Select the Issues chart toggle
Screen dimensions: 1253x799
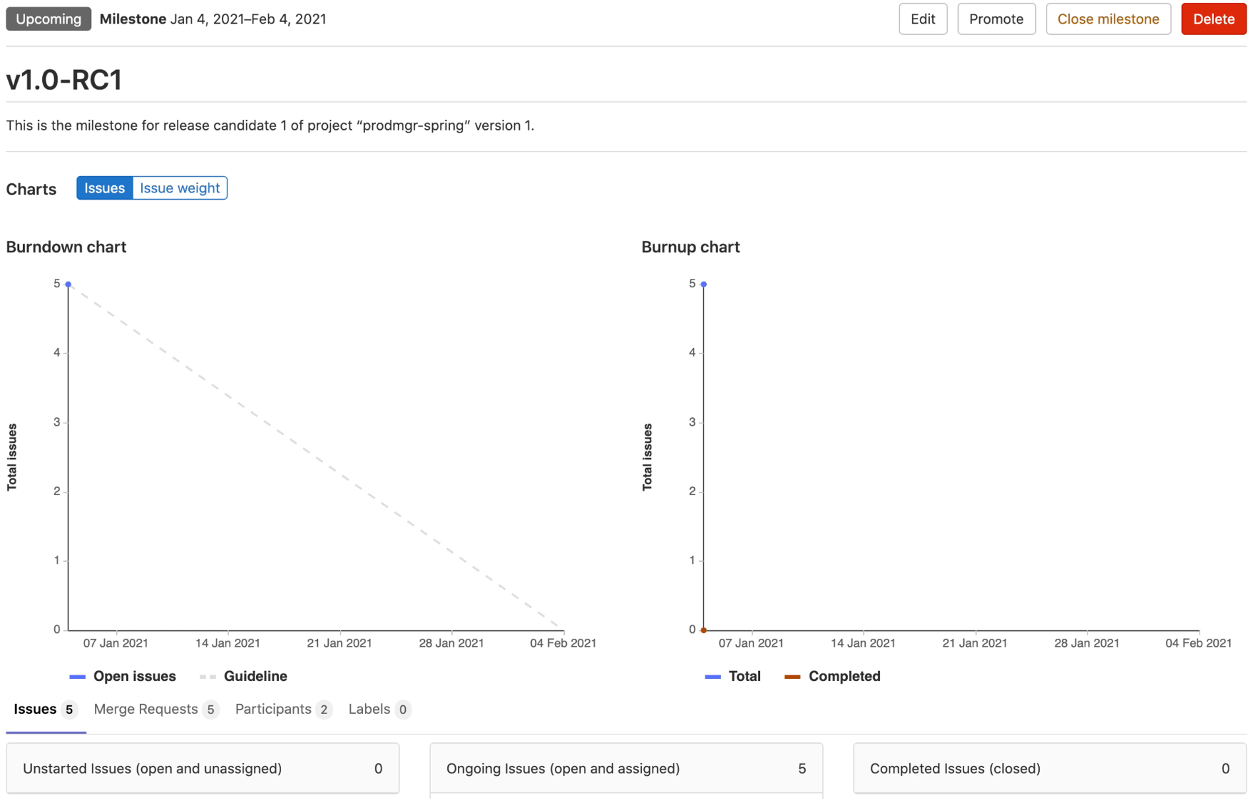point(104,188)
